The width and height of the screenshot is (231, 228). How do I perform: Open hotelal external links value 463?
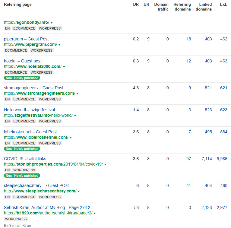(224, 61)
